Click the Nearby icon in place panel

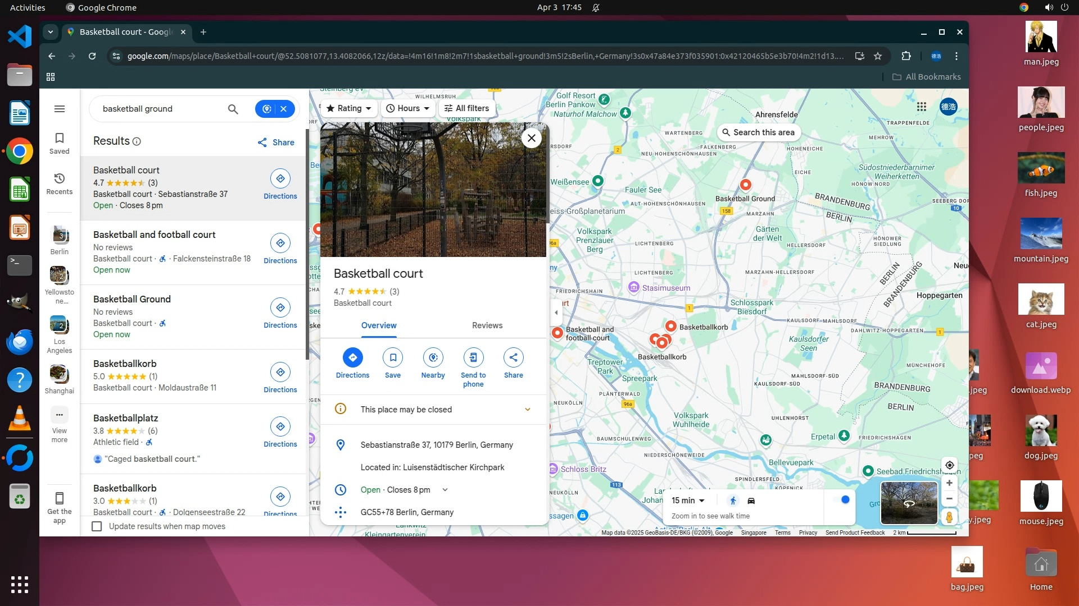433,357
